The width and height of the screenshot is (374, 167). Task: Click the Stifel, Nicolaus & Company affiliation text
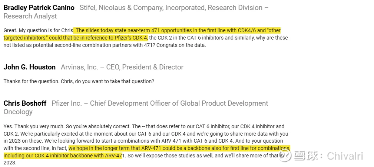pyautogui.click(x=174, y=8)
